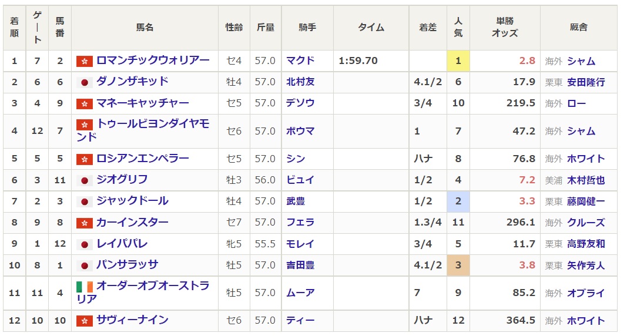627x336 pixels.
Task: Click yellow popularity cell ranked 1
Action: pyautogui.click(x=458, y=61)
